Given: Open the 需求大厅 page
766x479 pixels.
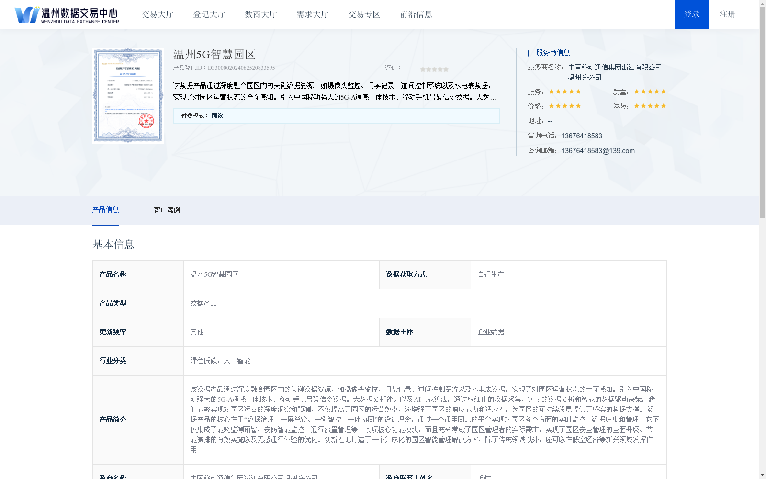Looking at the screenshot, I should 313,14.
